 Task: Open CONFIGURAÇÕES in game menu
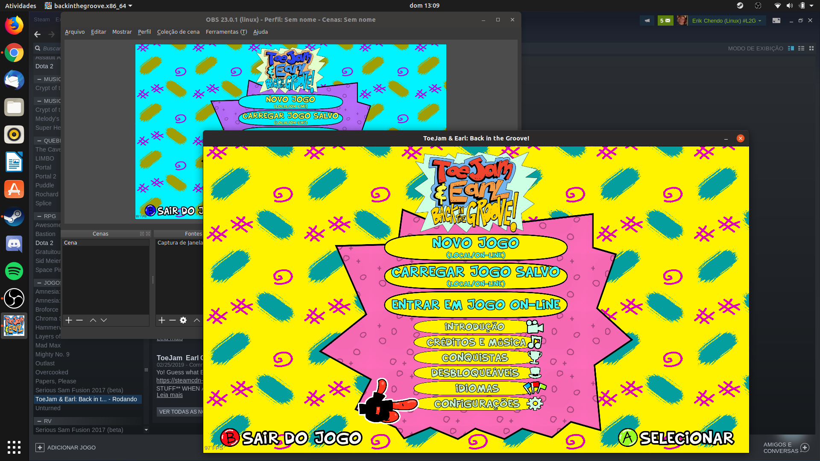coord(478,404)
